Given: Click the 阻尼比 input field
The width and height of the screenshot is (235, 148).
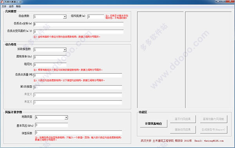Looking at the screenshot, I should (x=50, y=65).
